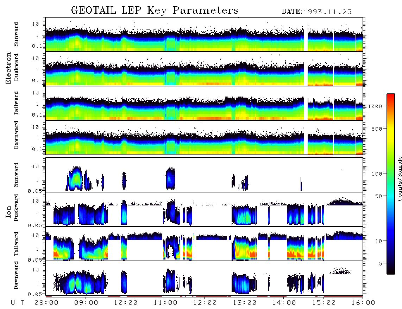The width and height of the screenshot is (402, 309).
Task: Click the vertical Ion group label
Action: pos(8,211)
